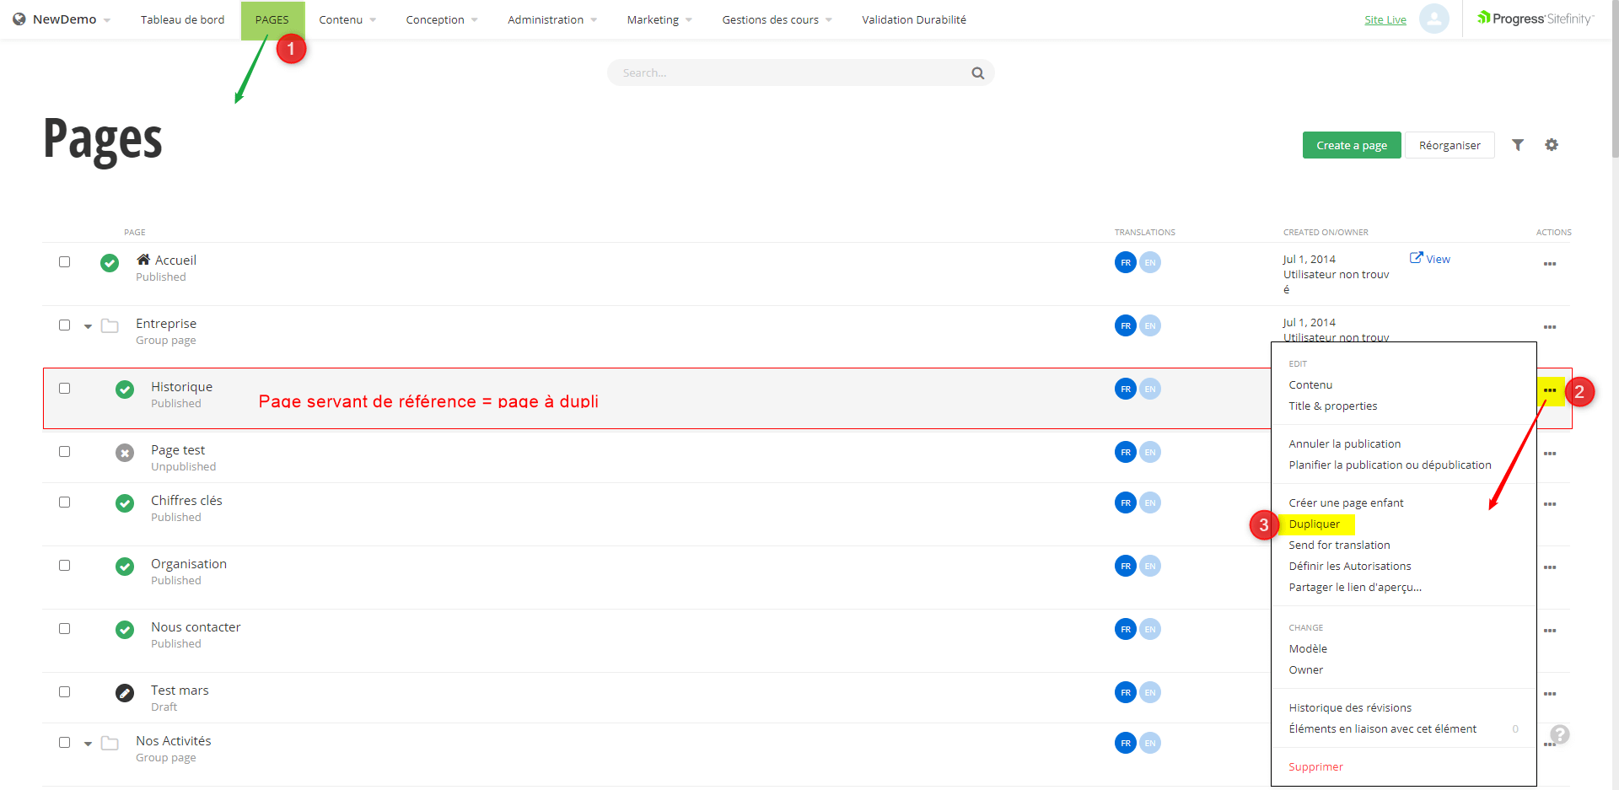Open the Site Live link
The height and width of the screenshot is (790, 1619).
tap(1385, 19)
